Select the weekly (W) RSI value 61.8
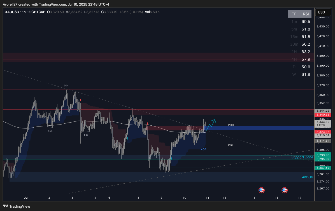The width and height of the screenshot is (335, 211). click(306, 74)
